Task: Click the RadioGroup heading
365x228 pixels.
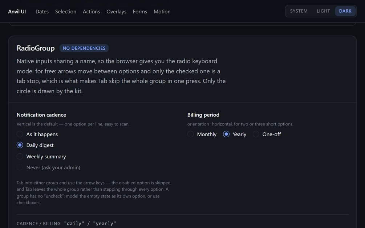Action: tap(36, 48)
